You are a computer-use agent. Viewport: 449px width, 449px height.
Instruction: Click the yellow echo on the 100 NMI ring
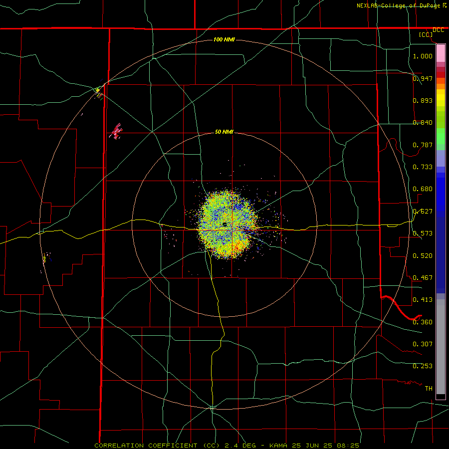(x=98, y=90)
